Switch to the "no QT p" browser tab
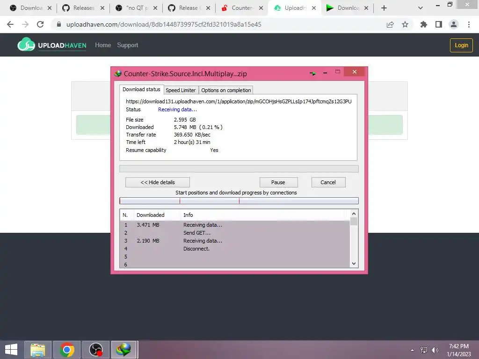The height and width of the screenshot is (359, 479). coord(136,8)
